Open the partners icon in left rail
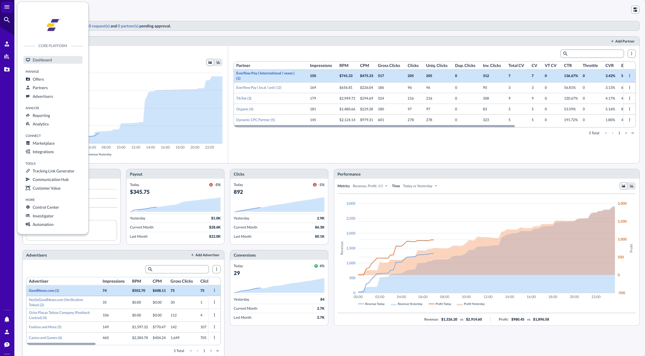 pos(7,44)
